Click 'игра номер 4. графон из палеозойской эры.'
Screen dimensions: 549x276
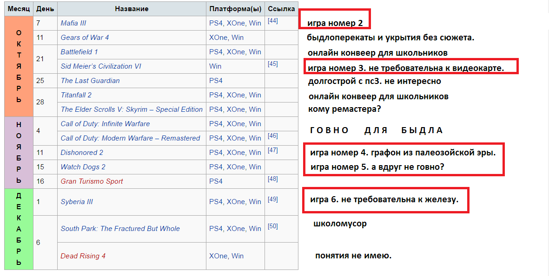(x=403, y=153)
